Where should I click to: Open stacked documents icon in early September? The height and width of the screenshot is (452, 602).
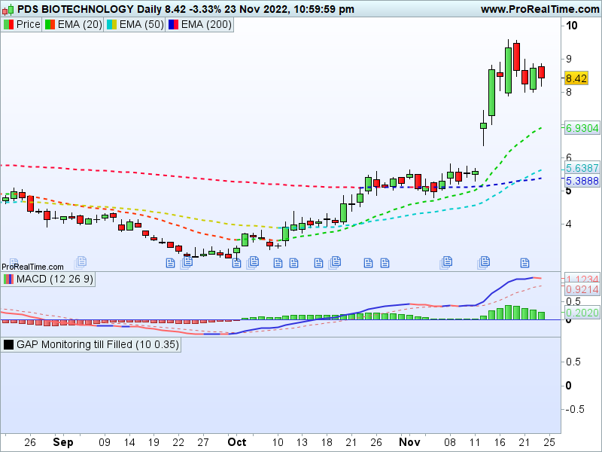81,262
